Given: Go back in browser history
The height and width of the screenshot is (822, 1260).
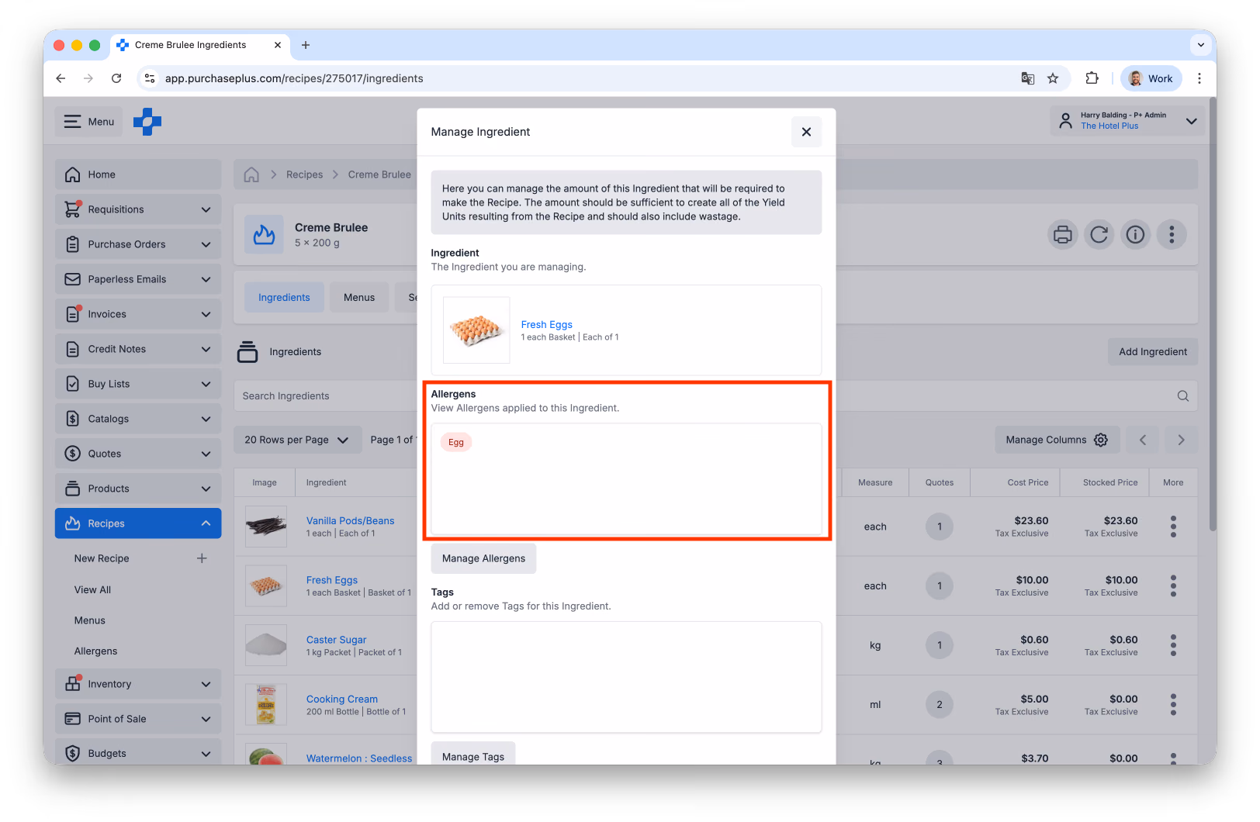Looking at the screenshot, I should [x=61, y=78].
